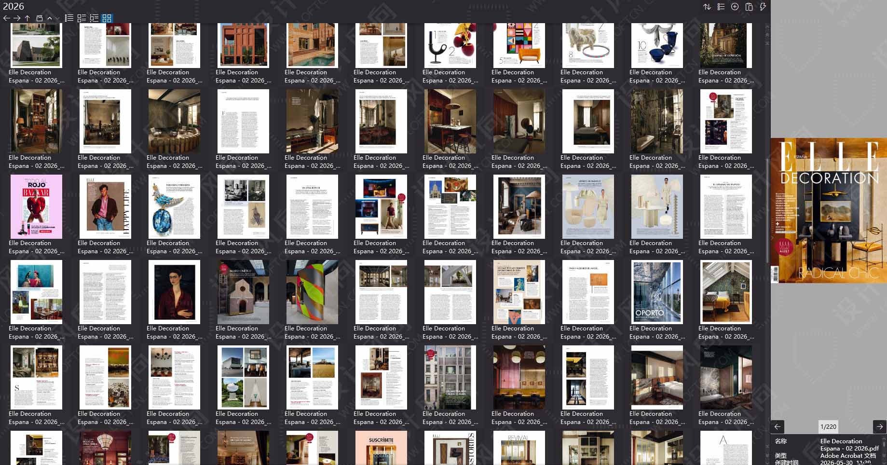Click the upward chevron beside the folder icon
This screenshot has height=465, width=887.
(x=49, y=18)
